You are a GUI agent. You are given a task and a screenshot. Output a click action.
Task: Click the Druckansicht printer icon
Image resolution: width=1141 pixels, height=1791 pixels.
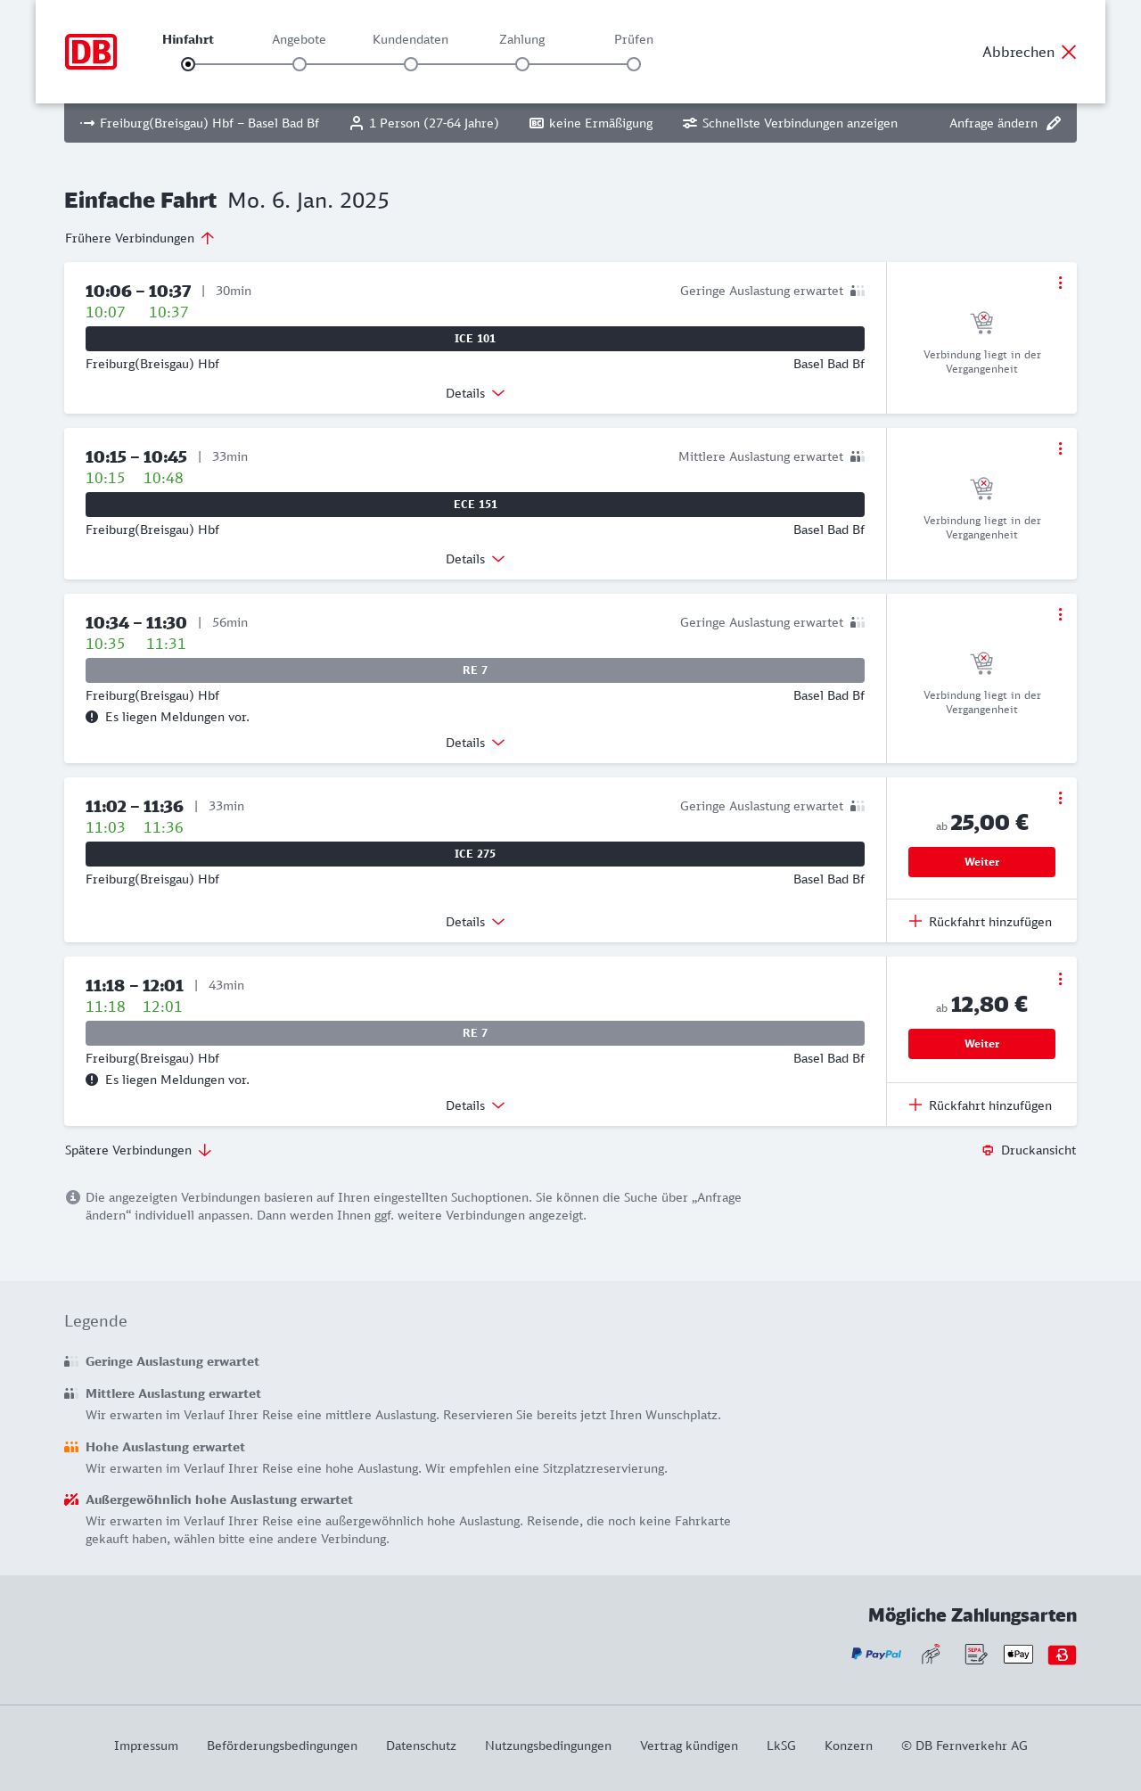pos(988,1150)
